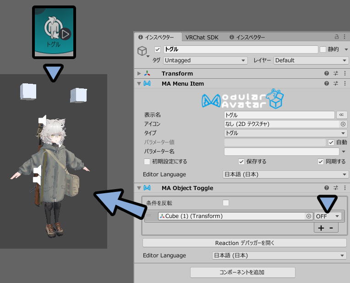
Task: Open パラメーター名 dropdown arrow
Action: (344, 152)
